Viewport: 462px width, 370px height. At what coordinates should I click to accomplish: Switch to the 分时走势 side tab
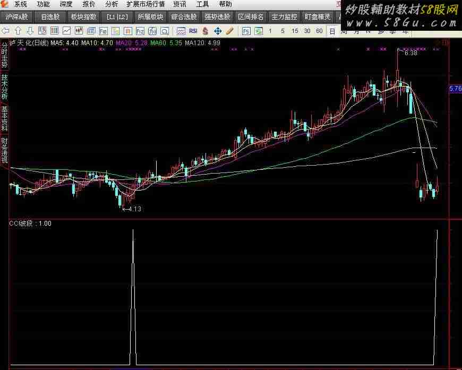pyautogui.click(x=4, y=55)
